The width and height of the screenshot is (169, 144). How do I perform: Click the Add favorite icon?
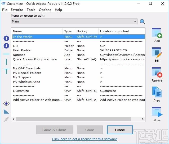point(157,33)
